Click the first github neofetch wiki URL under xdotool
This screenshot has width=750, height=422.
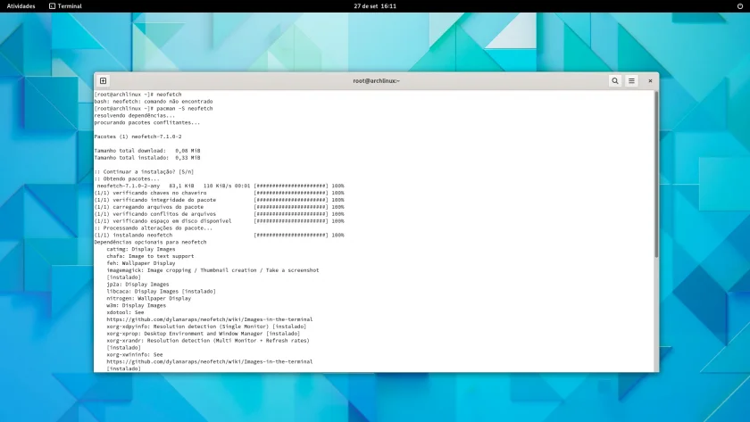pyautogui.click(x=210, y=319)
